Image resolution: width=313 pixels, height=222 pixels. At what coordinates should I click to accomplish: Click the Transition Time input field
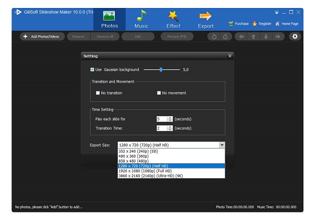point(162,128)
